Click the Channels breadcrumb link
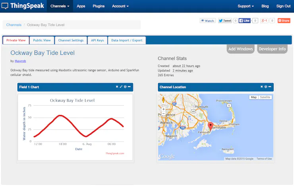Viewport: 294px width, 186px height. tap(14, 25)
